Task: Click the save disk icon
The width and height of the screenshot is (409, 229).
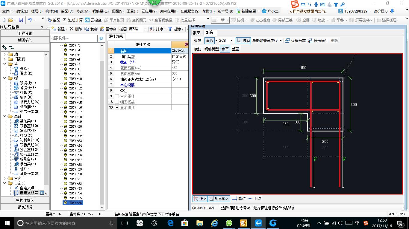Action: click(21, 20)
